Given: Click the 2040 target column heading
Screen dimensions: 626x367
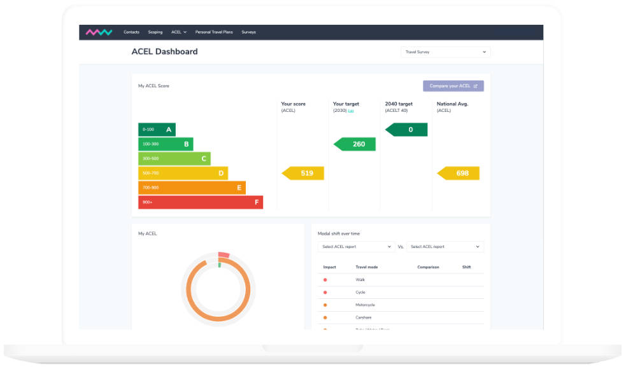Looking at the screenshot, I should point(399,104).
